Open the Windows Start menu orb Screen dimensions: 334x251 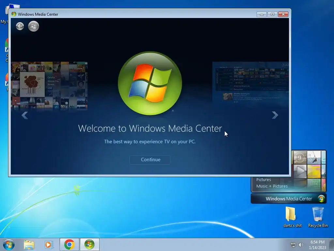coord(9,244)
